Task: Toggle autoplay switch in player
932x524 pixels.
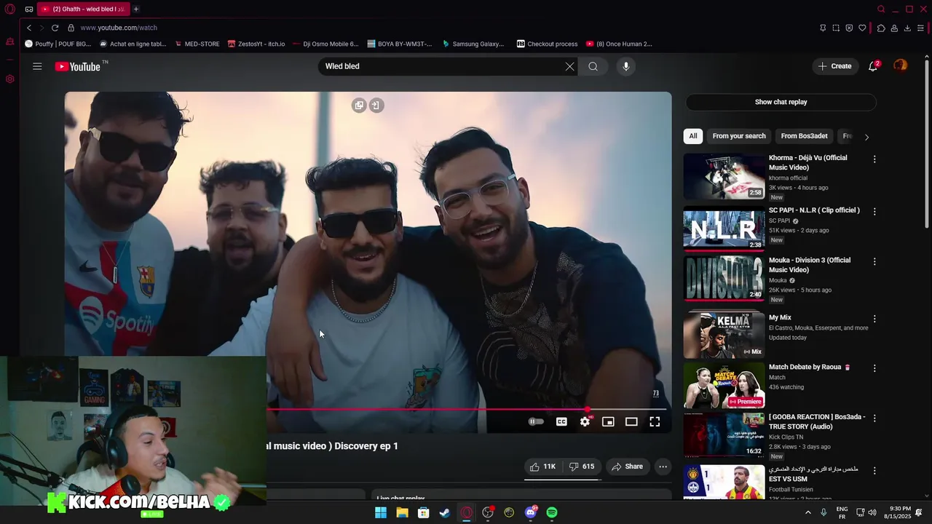Action: click(536, 421)
